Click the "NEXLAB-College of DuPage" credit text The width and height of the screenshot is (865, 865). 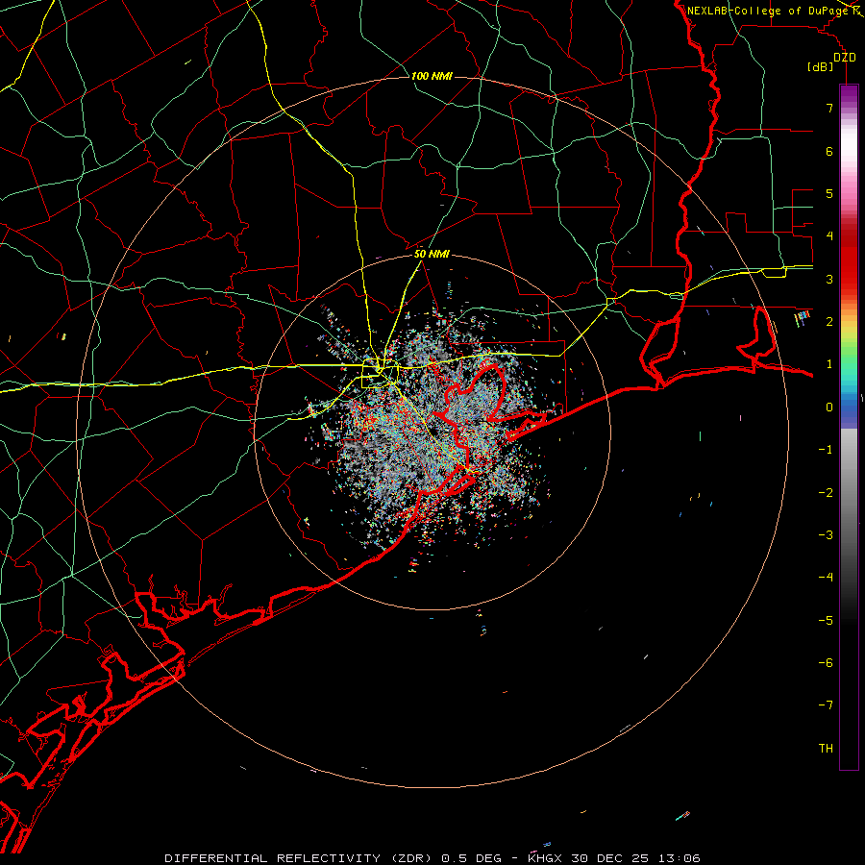coord(768,11)
